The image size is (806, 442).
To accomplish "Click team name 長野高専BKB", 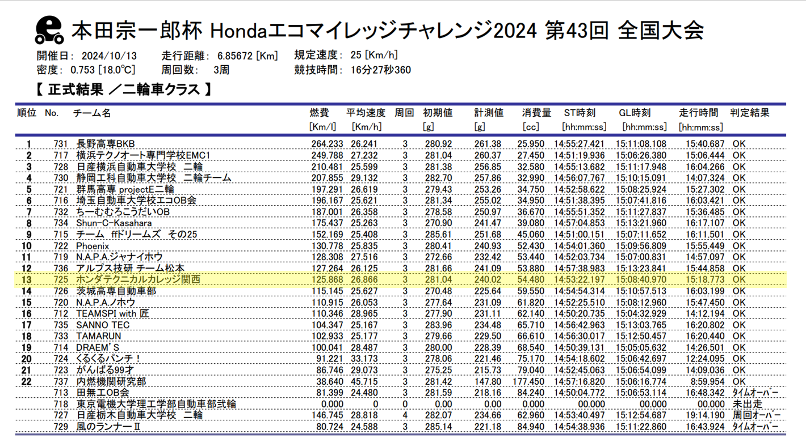I will click(x=106, y=144).
